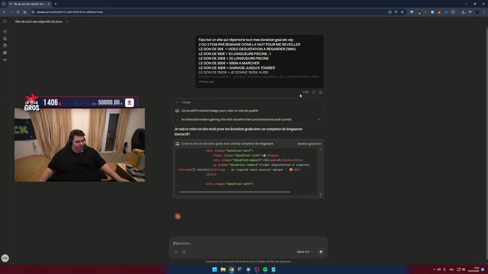This screenshot has height=274, width=488.
Task: Open the clock tools icon in composer
Action: [184, 252]
